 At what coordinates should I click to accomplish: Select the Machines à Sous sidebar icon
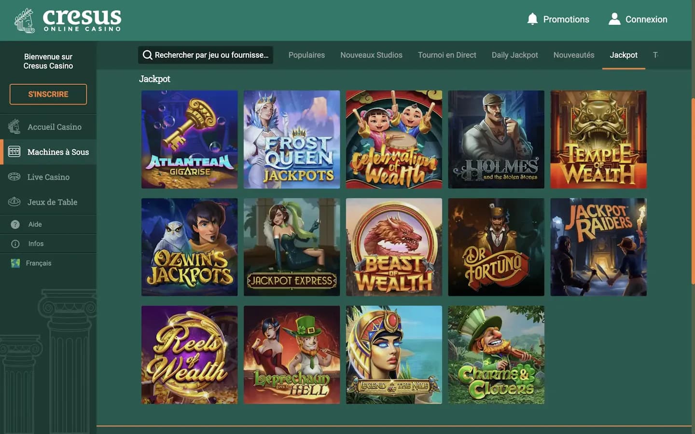click(x=14, y=152)
